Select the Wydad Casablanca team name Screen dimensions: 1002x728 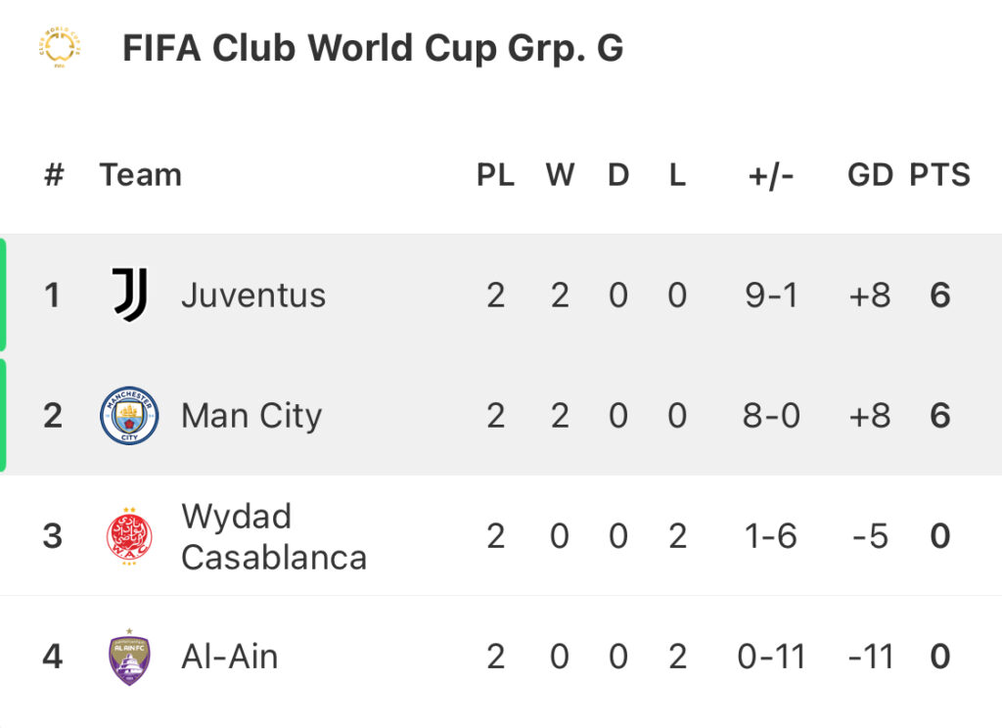[x=274, y=536]
